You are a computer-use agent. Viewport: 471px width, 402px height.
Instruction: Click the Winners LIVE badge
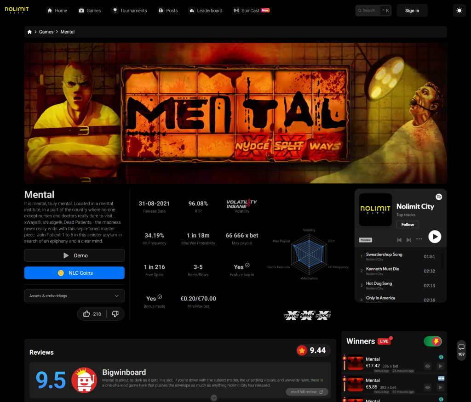pyautogui.click(x=384, y=341)
